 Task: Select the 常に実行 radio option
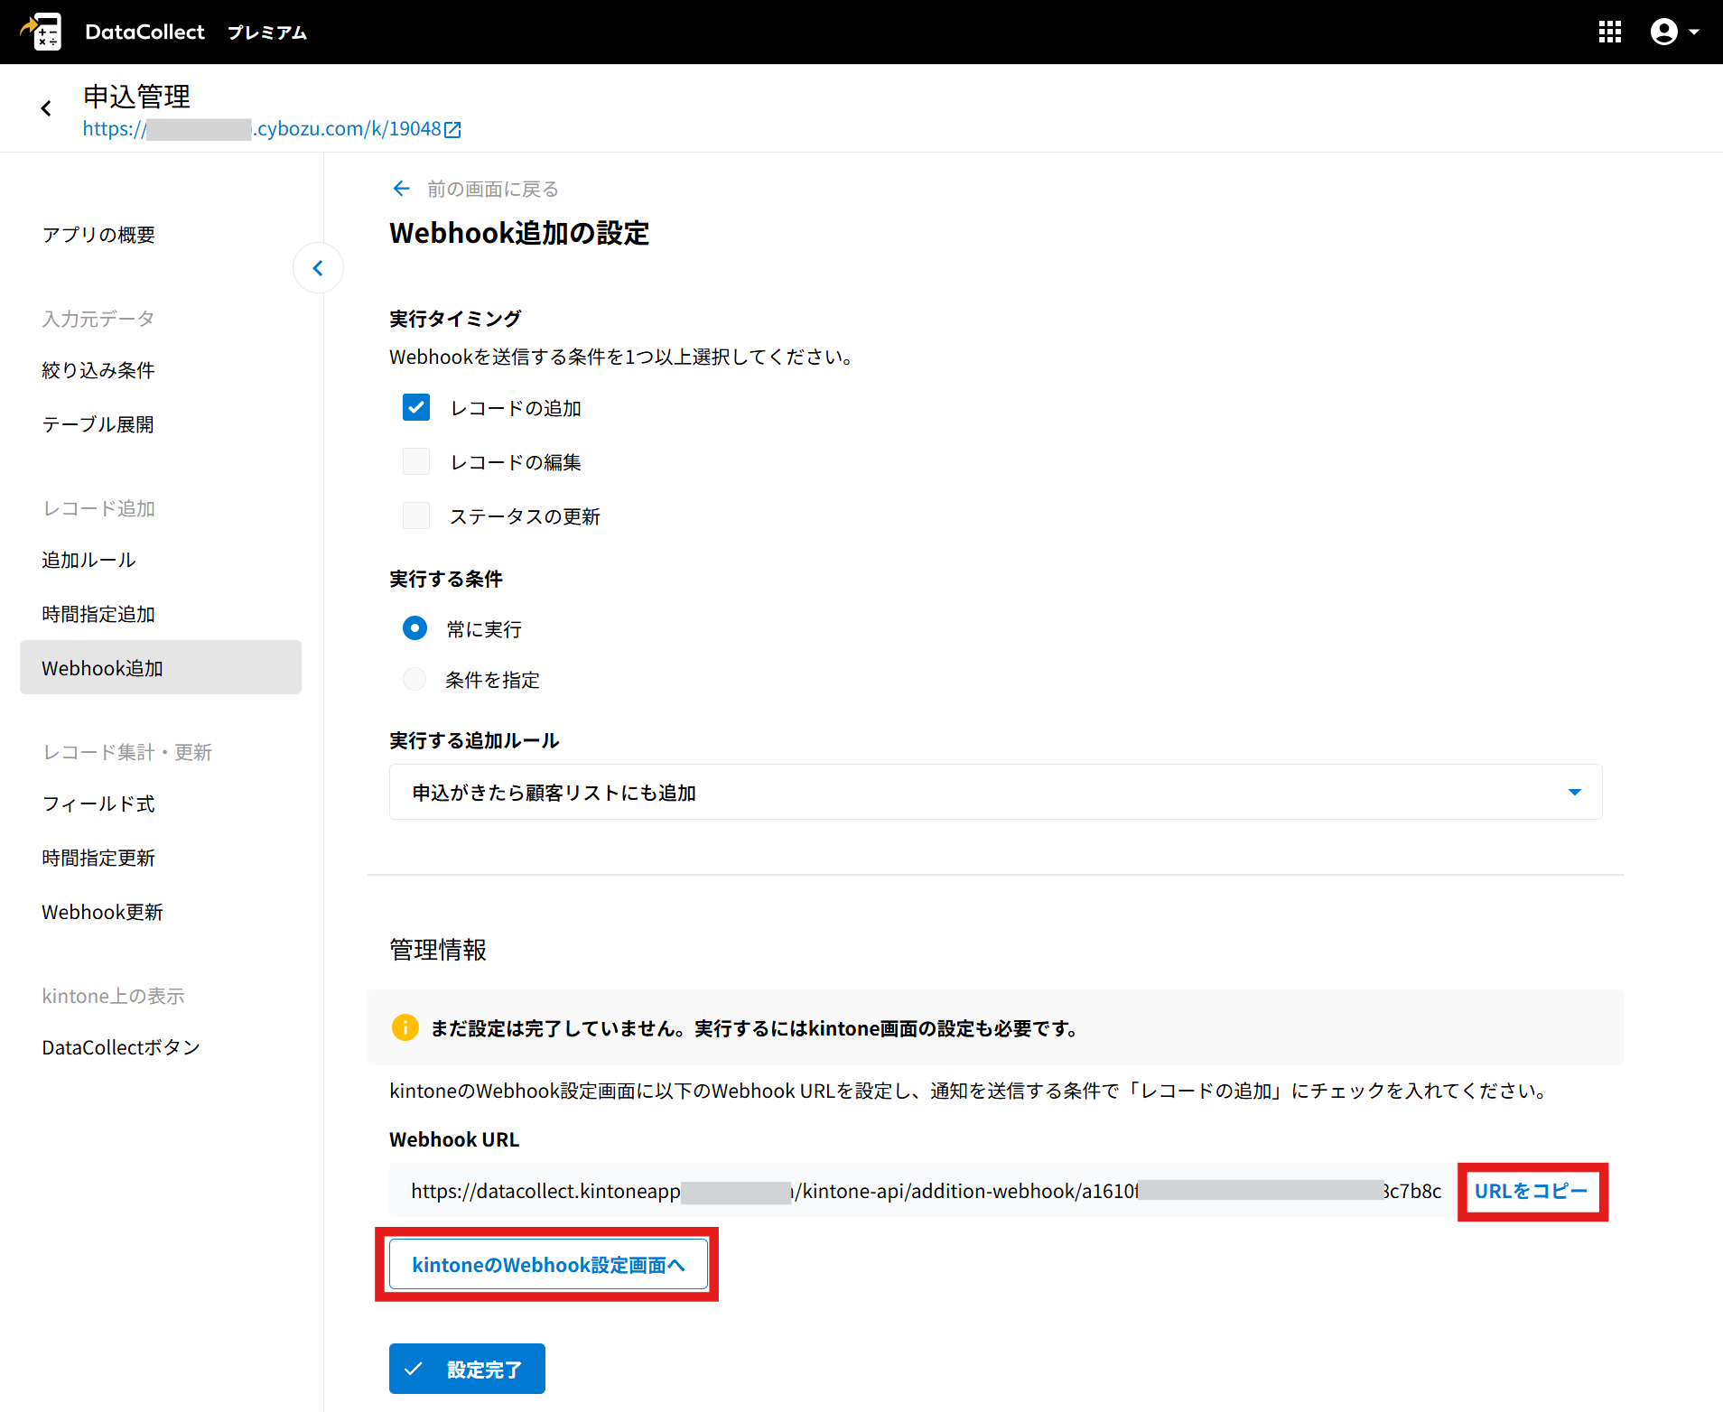[414, 628]
